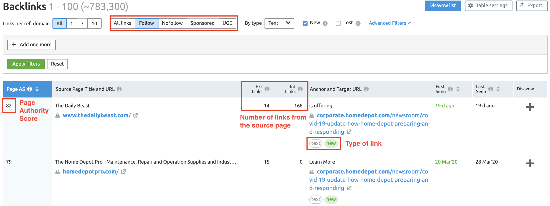Open Table settings

tap(488, 6)
